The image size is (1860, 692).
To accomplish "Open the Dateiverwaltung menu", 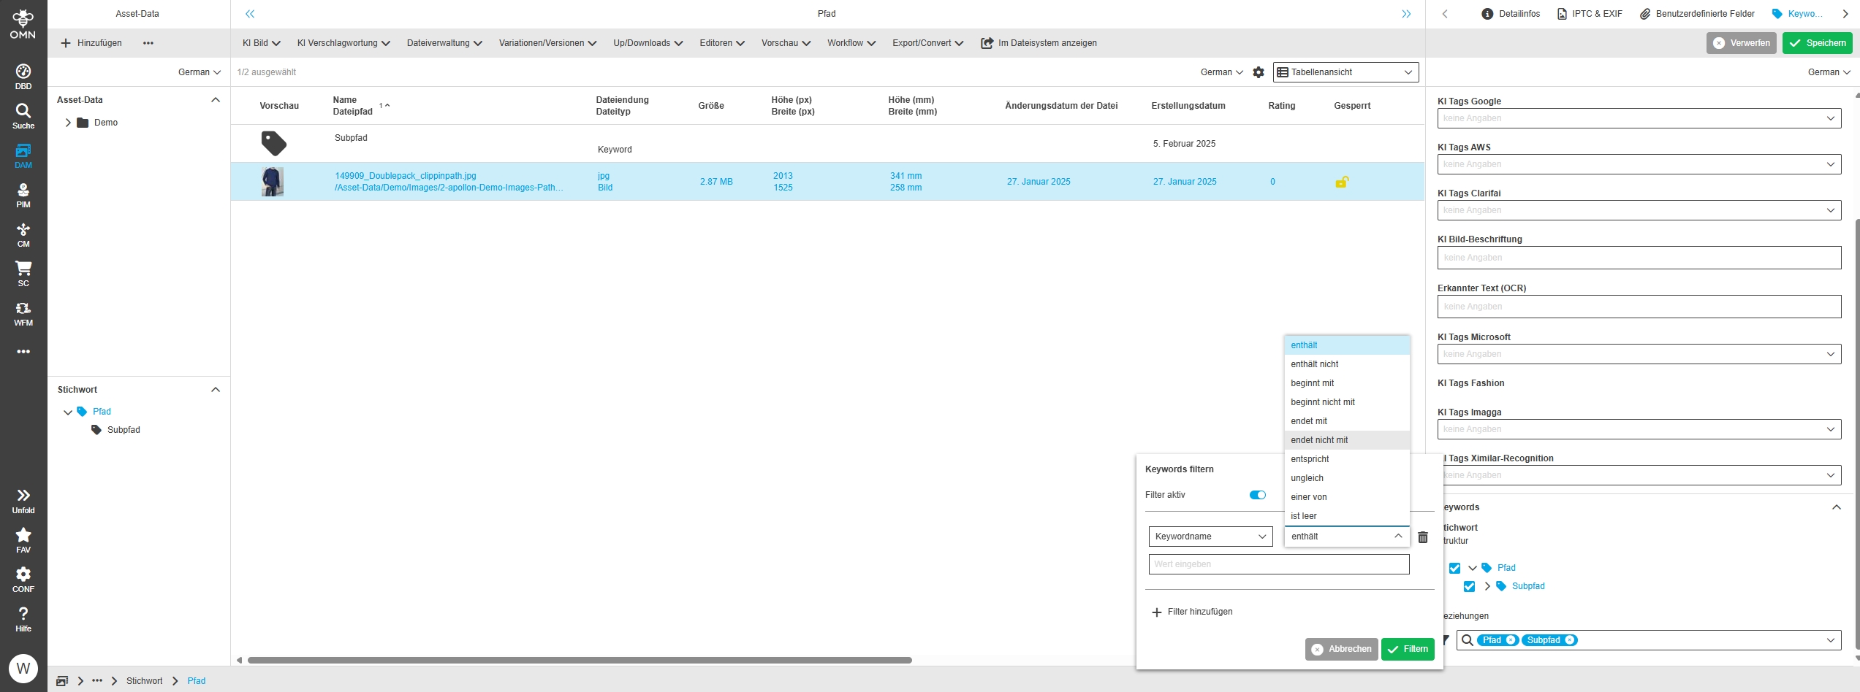I will click(444, 43).
